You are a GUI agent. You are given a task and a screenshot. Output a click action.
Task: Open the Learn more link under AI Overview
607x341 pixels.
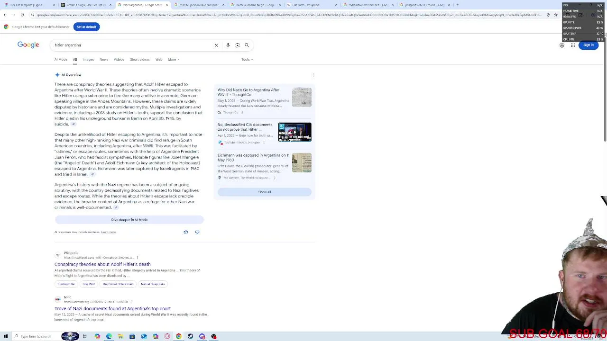click(108, 232)
